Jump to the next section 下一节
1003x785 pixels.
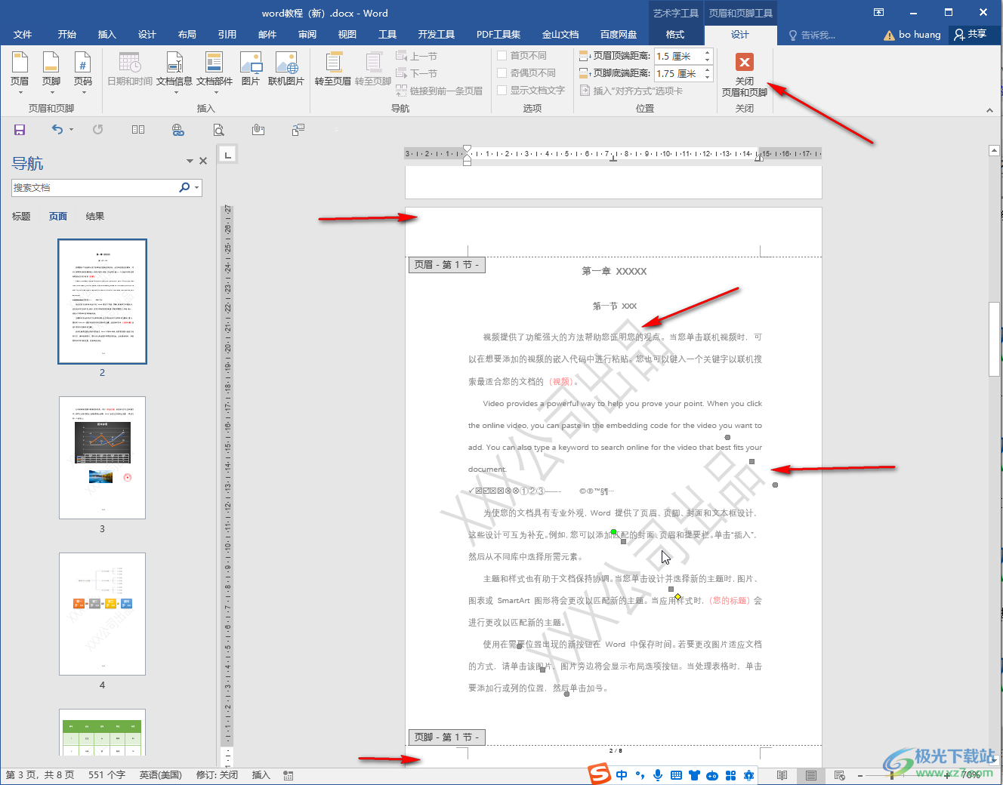click(416, 74)
